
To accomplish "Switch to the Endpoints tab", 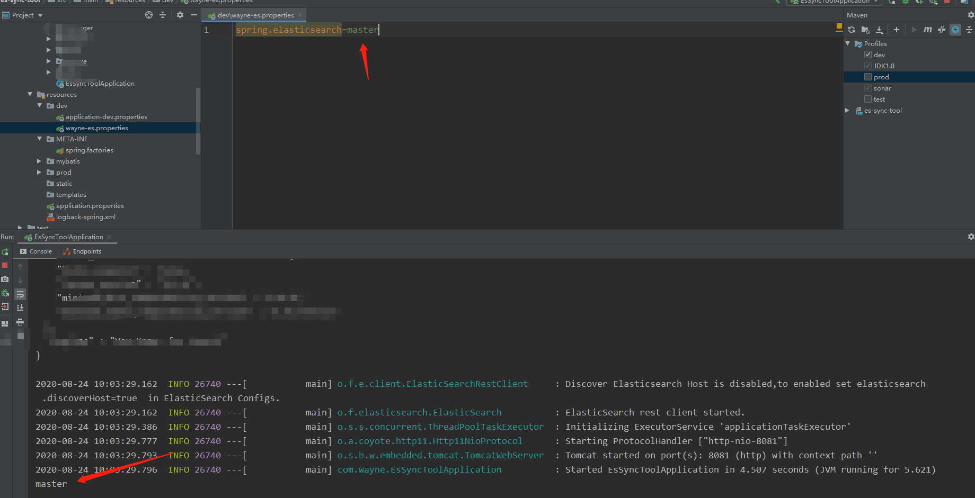I will (x=86, y=251).
